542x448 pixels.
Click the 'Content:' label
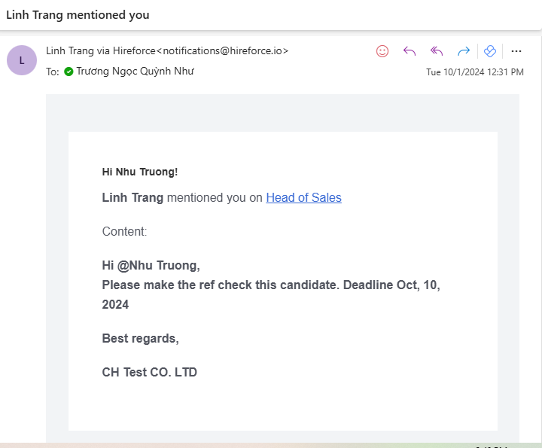point(124,232)
